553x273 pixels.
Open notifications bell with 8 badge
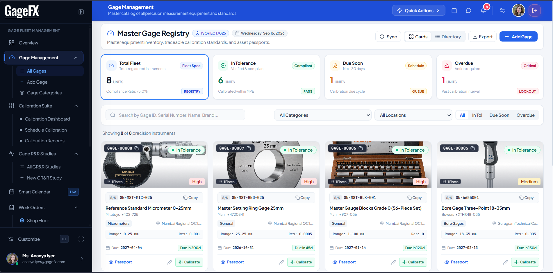[483, 10]
